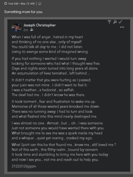This screenshot has height=177, width=133.
Task: Click Joseph Christopher's profile picture
Action: click(x=17, y=28)
